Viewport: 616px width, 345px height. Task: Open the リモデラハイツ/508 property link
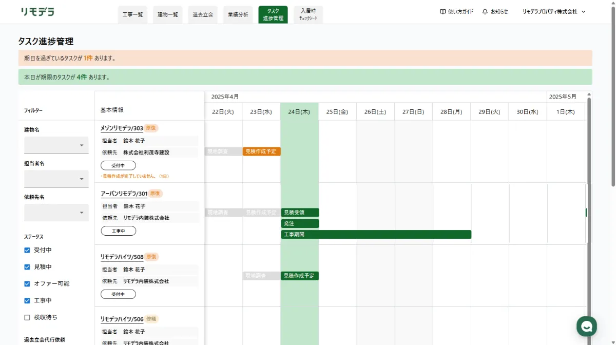[x=122, y=257]
